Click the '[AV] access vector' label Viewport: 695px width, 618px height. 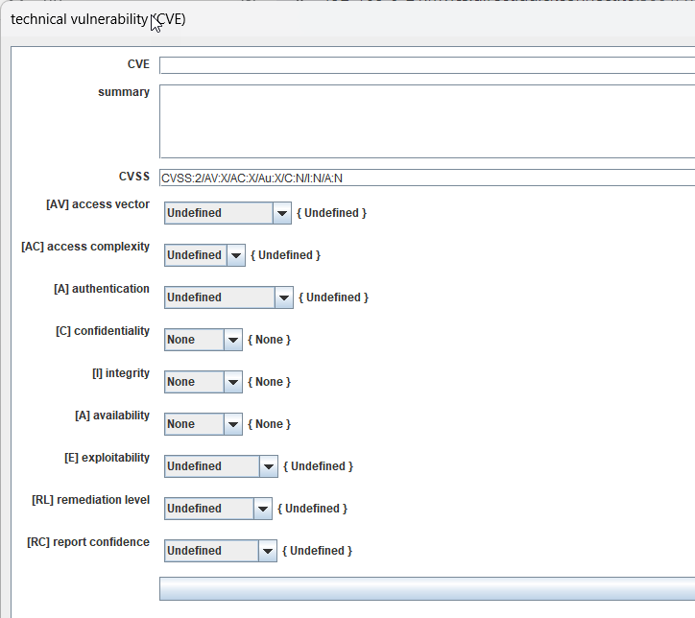[x=98, y=204]
